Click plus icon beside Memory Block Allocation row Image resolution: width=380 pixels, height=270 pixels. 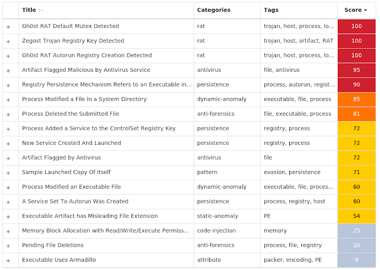tap(8, 231)
